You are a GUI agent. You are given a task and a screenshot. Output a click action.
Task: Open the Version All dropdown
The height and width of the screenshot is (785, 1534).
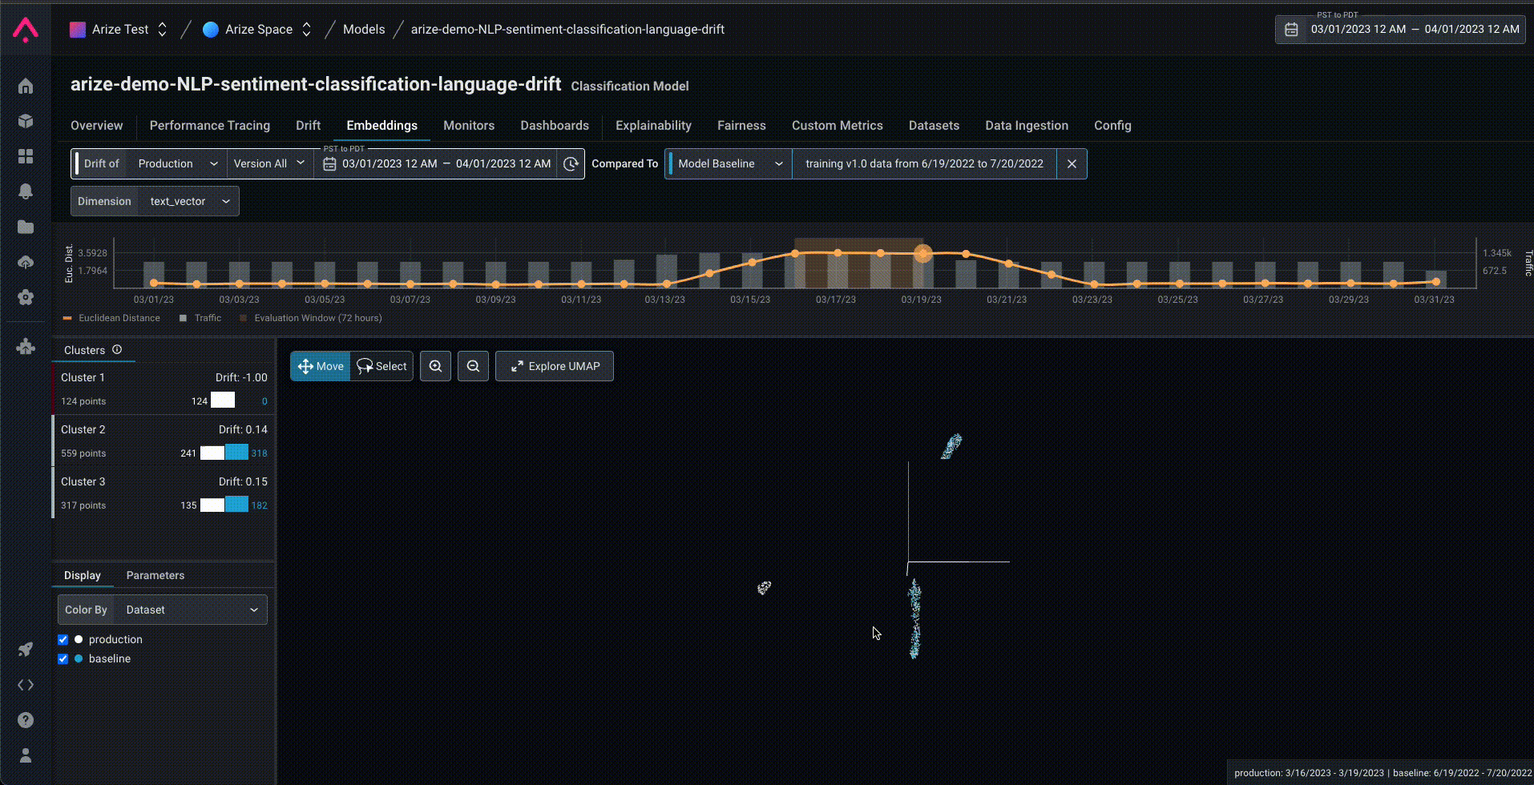click(x=269, y=163)
